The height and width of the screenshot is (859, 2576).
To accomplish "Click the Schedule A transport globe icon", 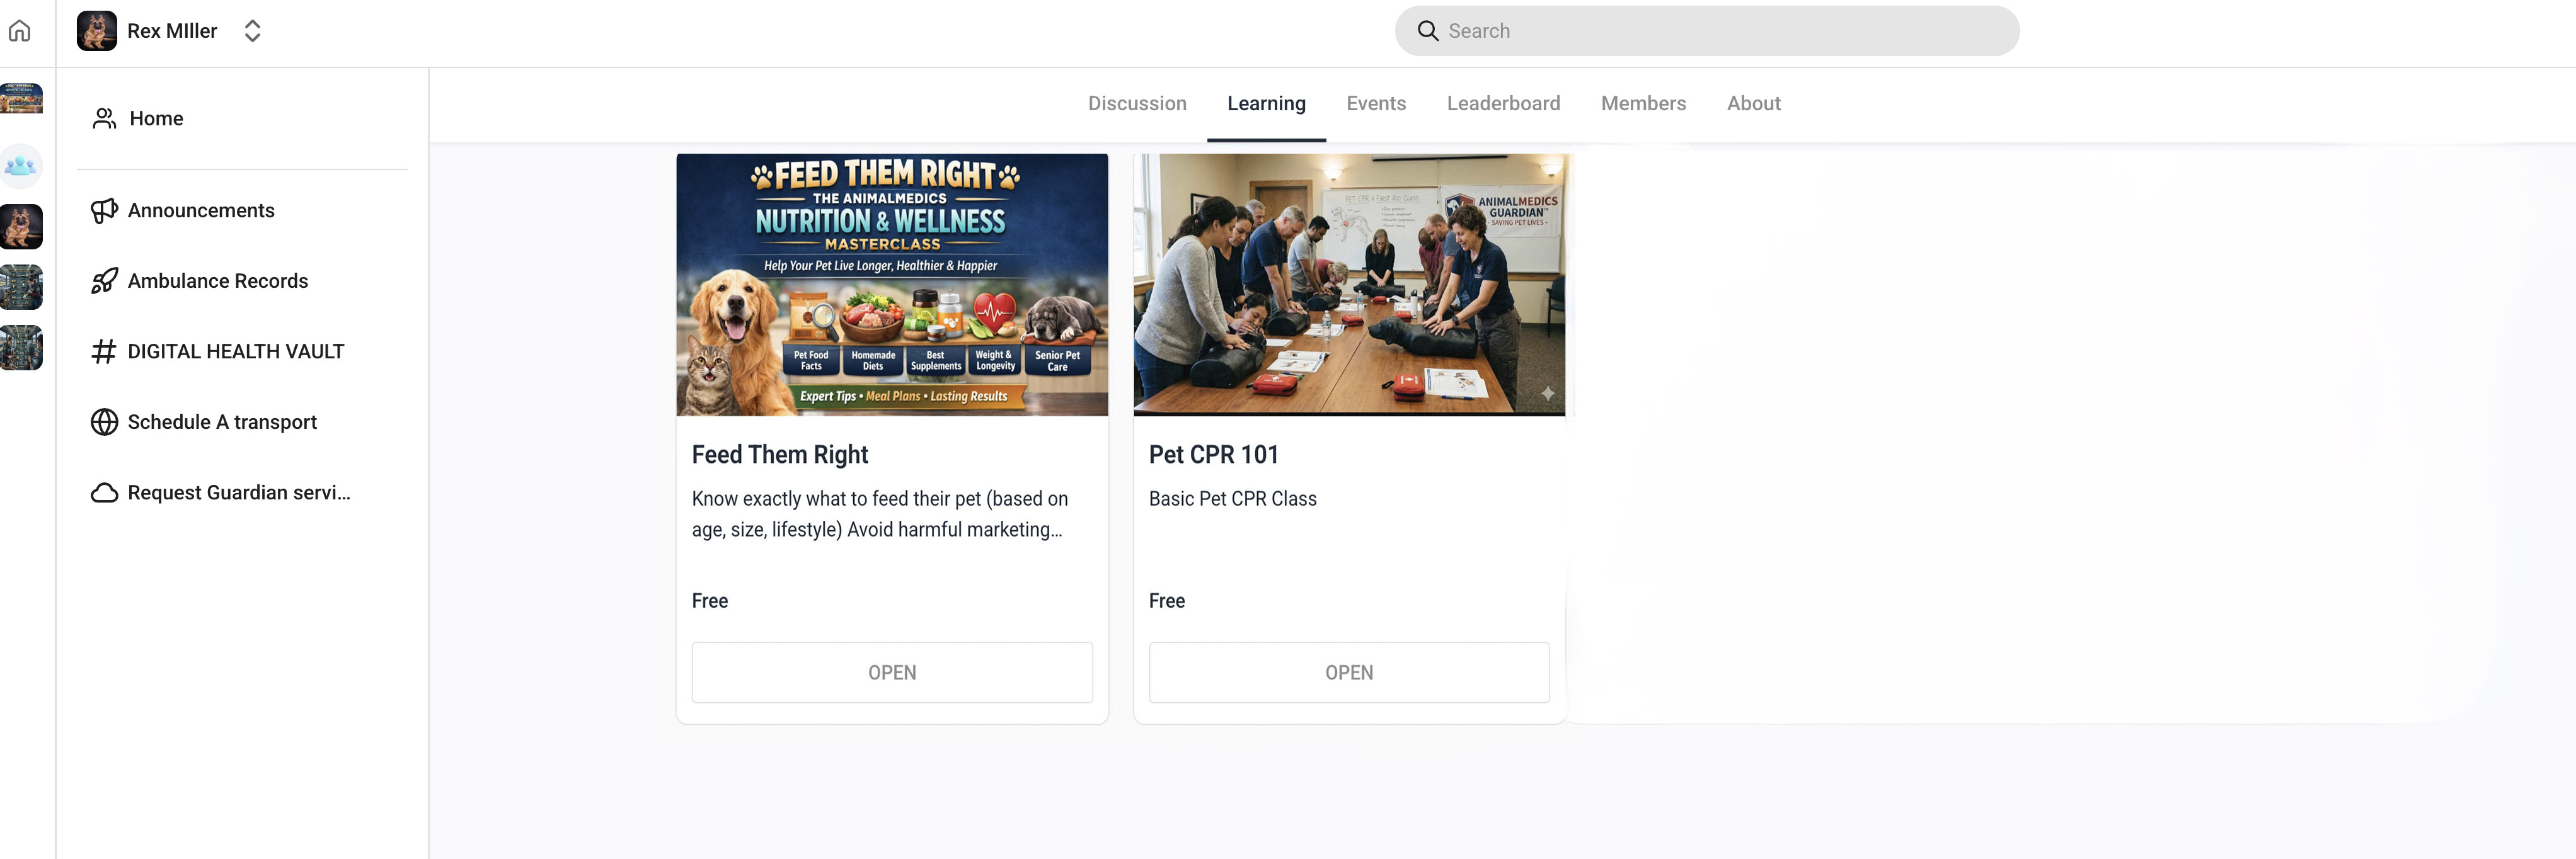I will [104, 423].
